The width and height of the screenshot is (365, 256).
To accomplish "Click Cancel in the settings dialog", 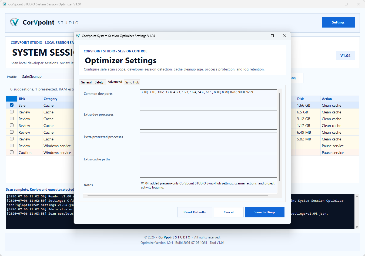I will (229, 212).
